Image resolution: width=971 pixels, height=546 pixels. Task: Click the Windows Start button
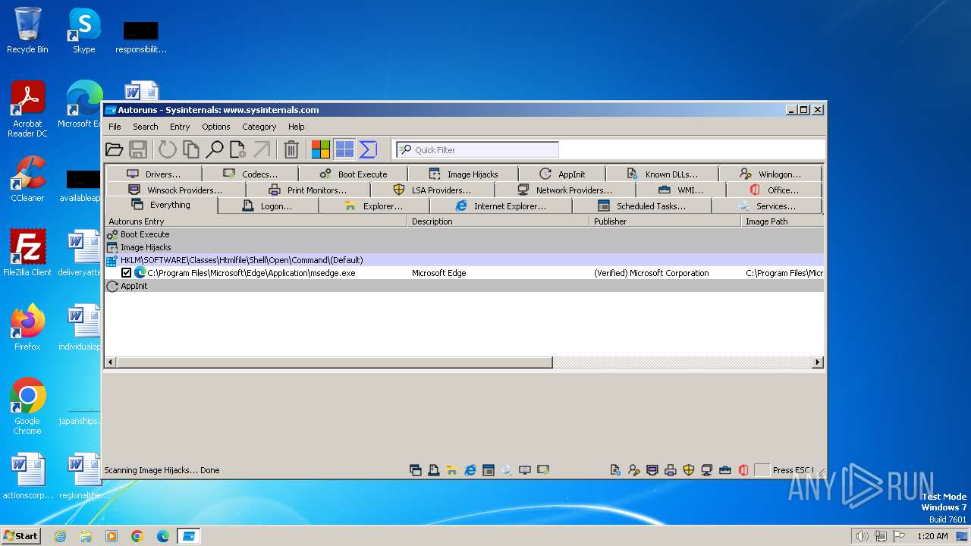click(x=20, y=535)
